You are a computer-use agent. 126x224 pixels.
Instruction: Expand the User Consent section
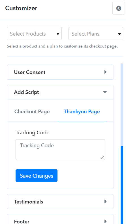tap(60, 72)
